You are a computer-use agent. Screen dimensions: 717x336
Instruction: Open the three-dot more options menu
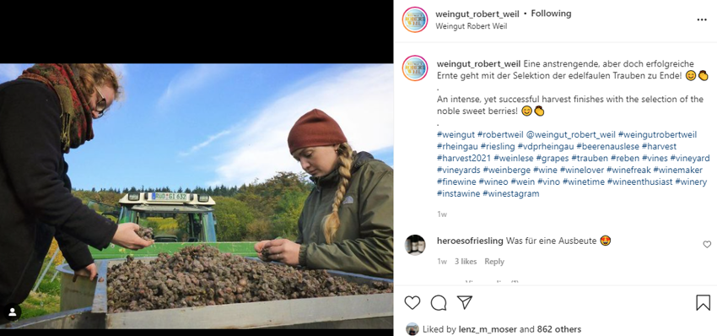pyautogui.click(x=702, y=19)
